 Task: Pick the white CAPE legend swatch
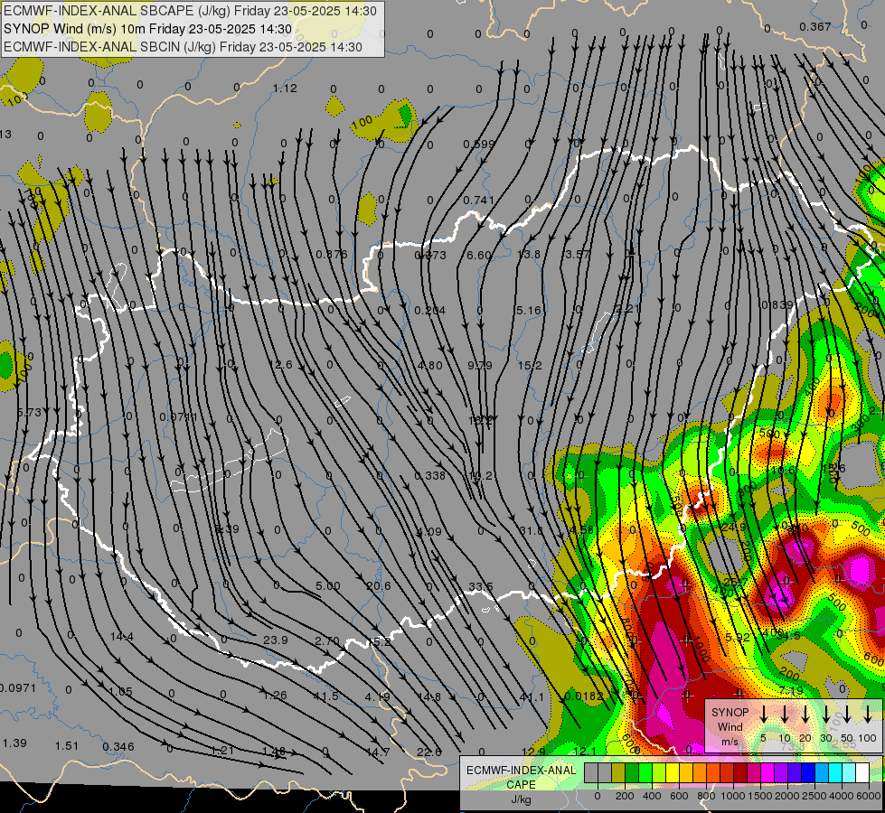click(x=861, y=772)
